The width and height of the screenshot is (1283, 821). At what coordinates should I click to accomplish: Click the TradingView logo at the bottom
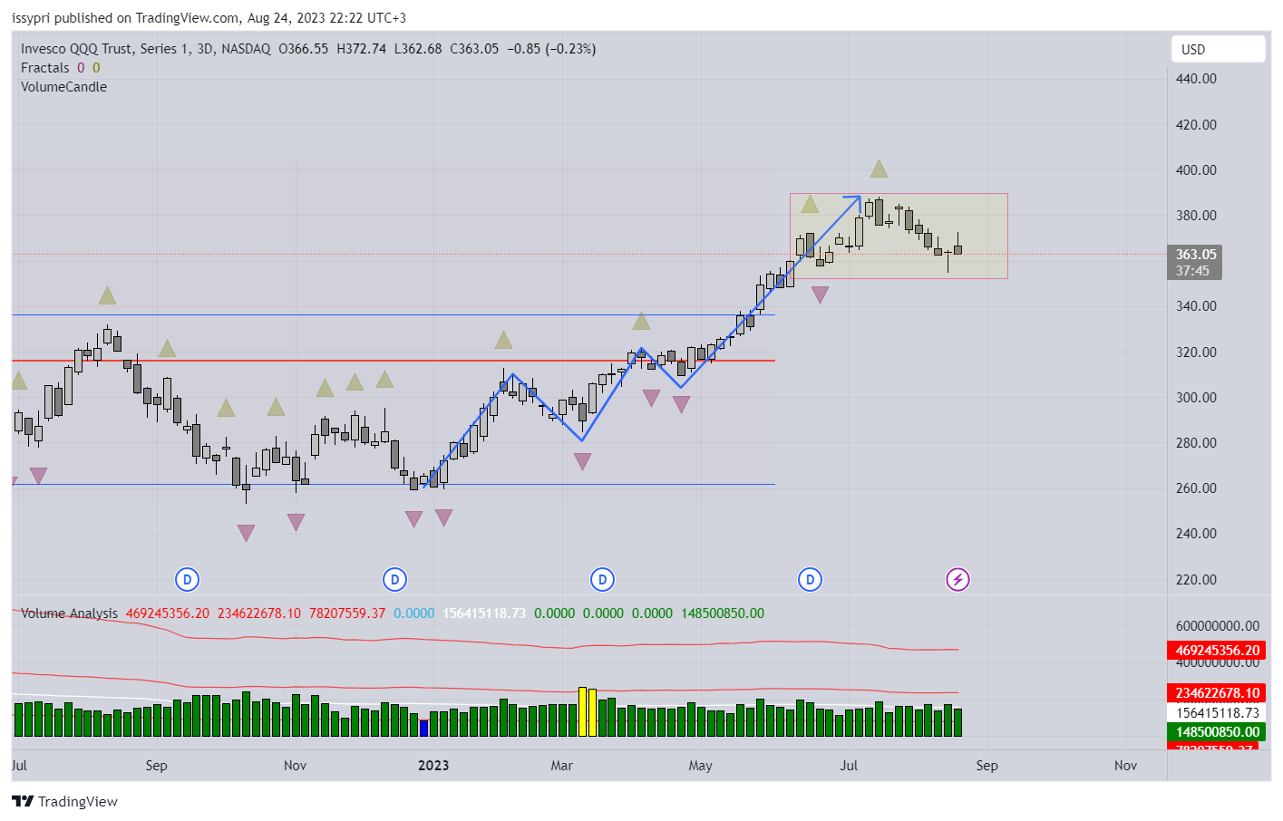click(64, 801)
